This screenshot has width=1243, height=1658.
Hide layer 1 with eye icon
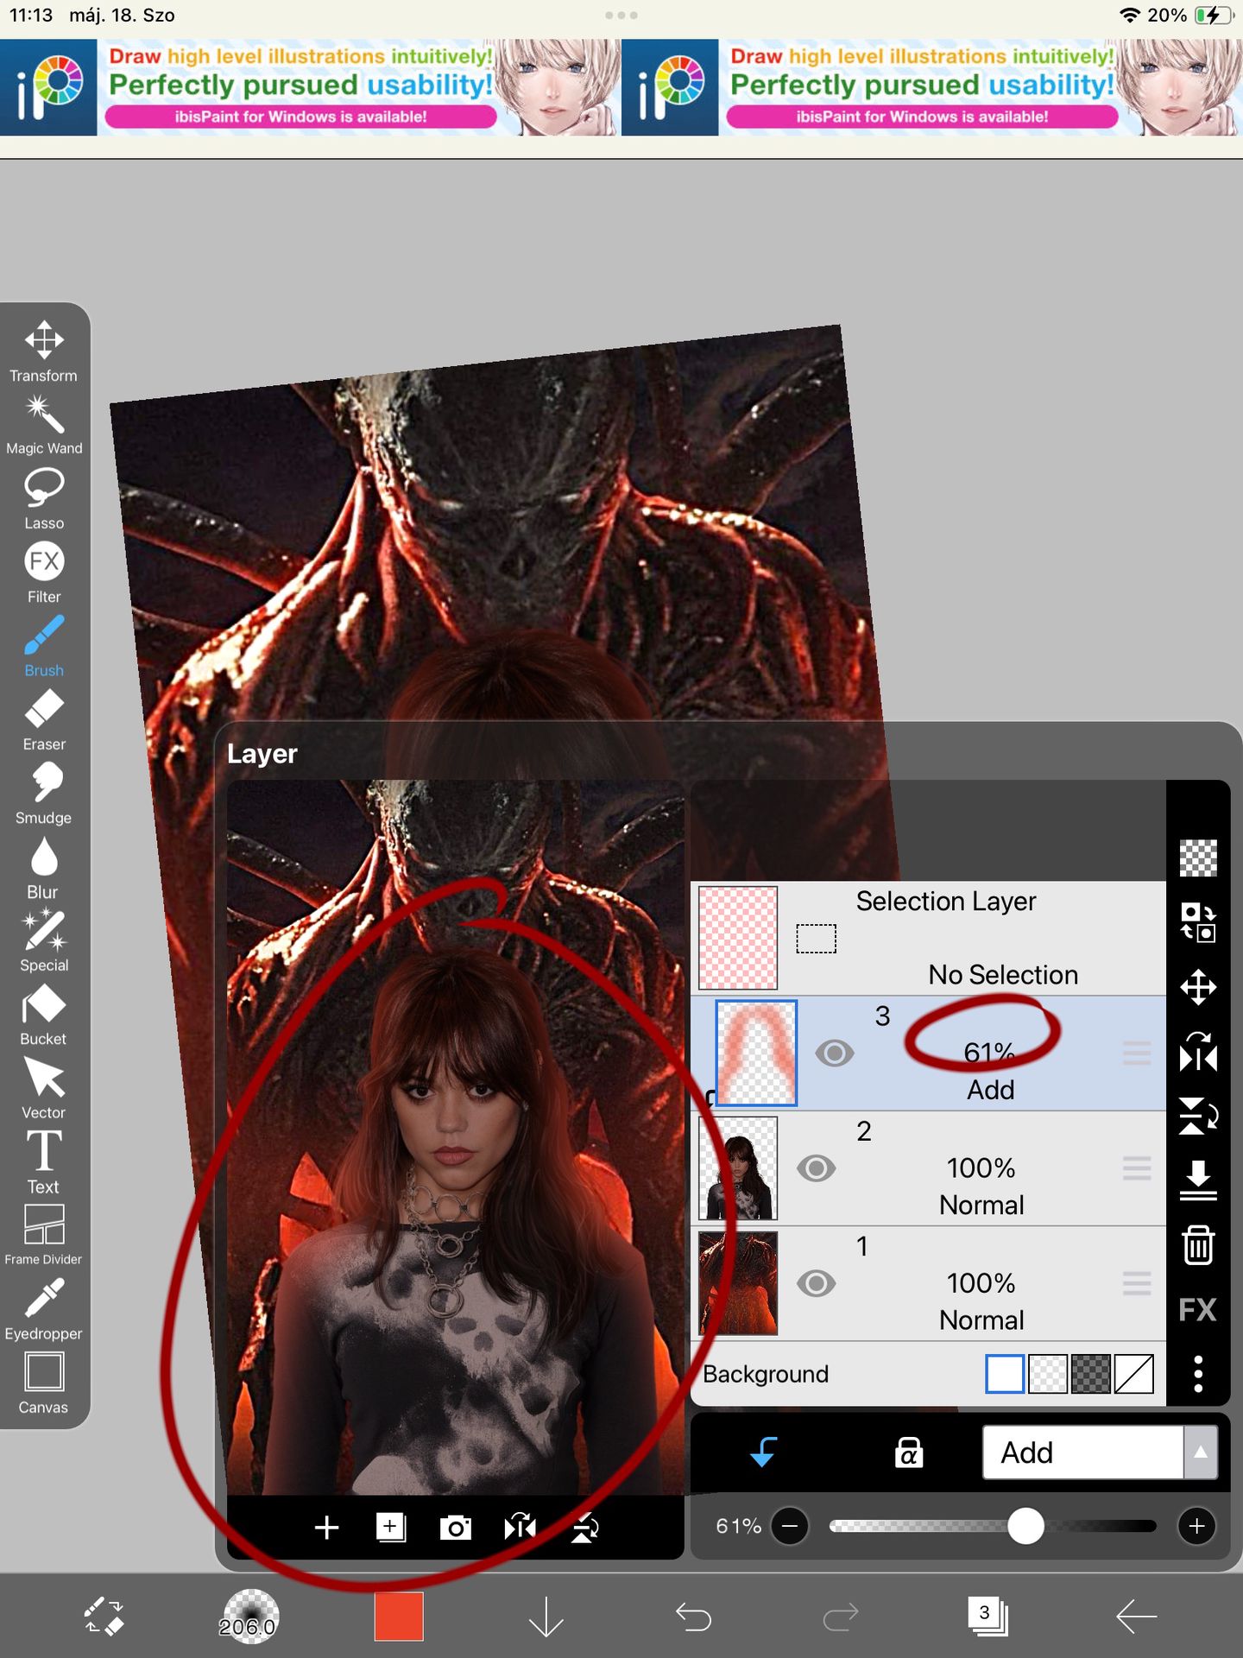[x=816, y=1283]
